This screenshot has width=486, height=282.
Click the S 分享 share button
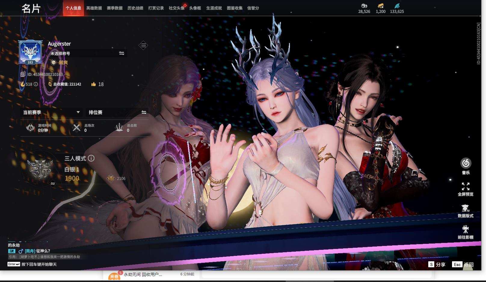(437, 265)
